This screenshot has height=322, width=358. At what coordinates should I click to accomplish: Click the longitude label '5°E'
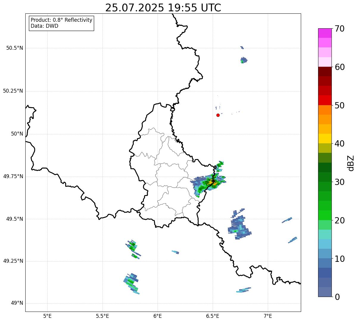47,316
